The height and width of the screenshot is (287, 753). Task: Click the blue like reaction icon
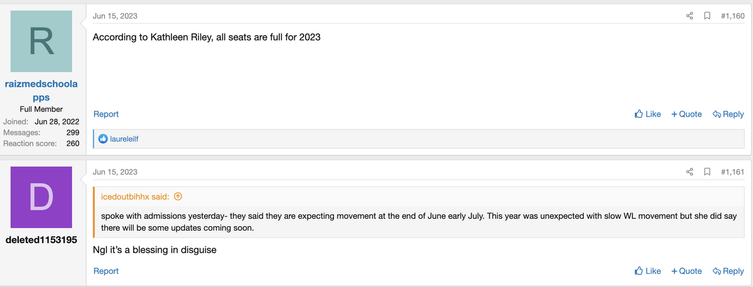coord(104,138)
